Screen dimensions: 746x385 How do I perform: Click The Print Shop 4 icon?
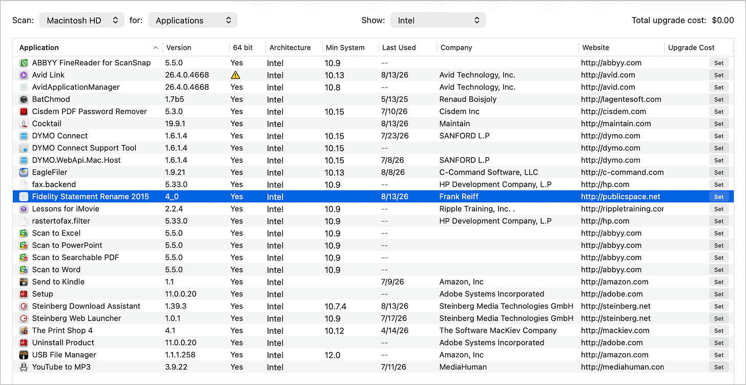tap(24, 330)
